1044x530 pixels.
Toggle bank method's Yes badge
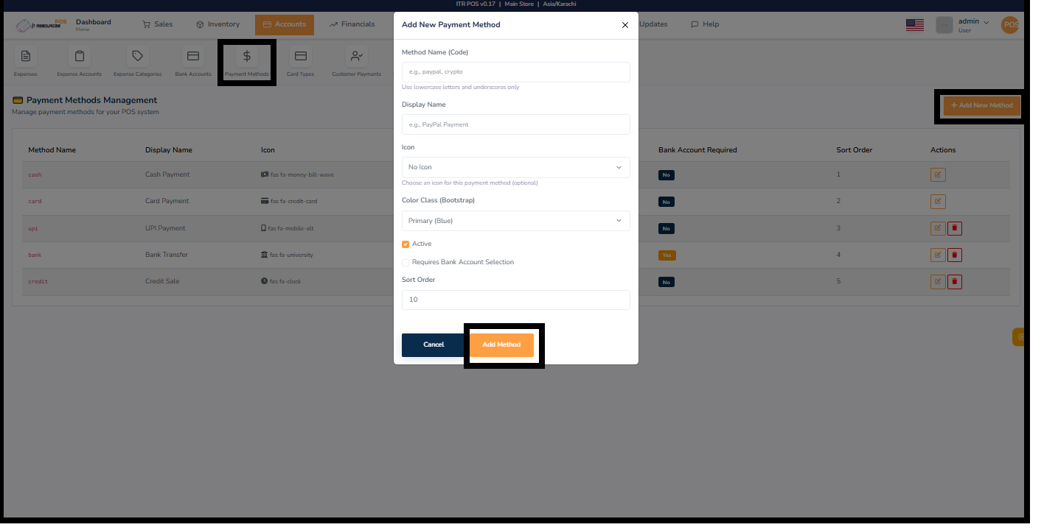[x=667, y=255]
